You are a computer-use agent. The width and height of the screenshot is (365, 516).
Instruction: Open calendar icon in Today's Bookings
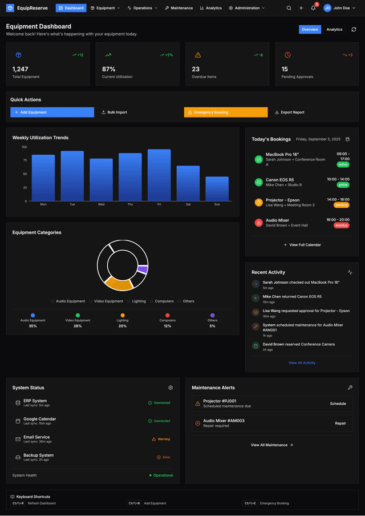click(348, 139)
